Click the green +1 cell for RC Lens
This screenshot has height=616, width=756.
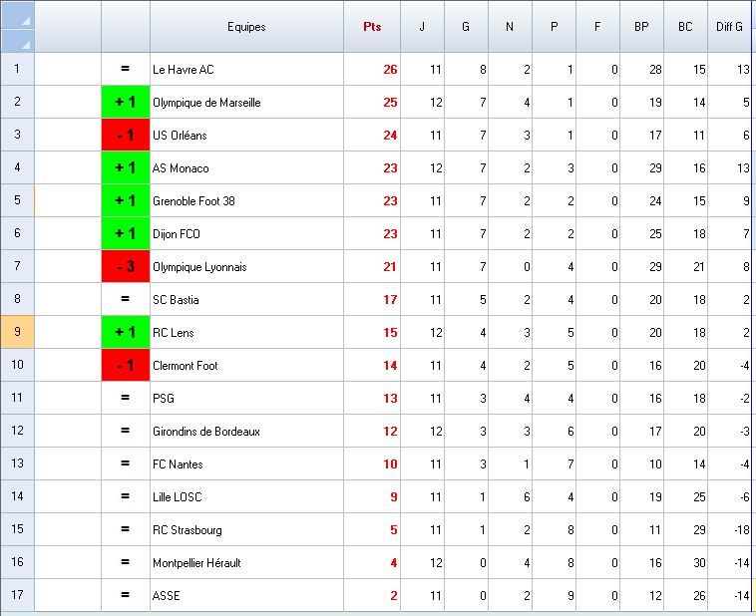126,333
